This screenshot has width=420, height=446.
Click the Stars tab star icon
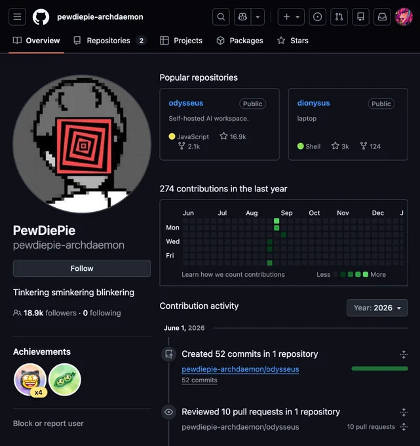[x=281, y=41]
